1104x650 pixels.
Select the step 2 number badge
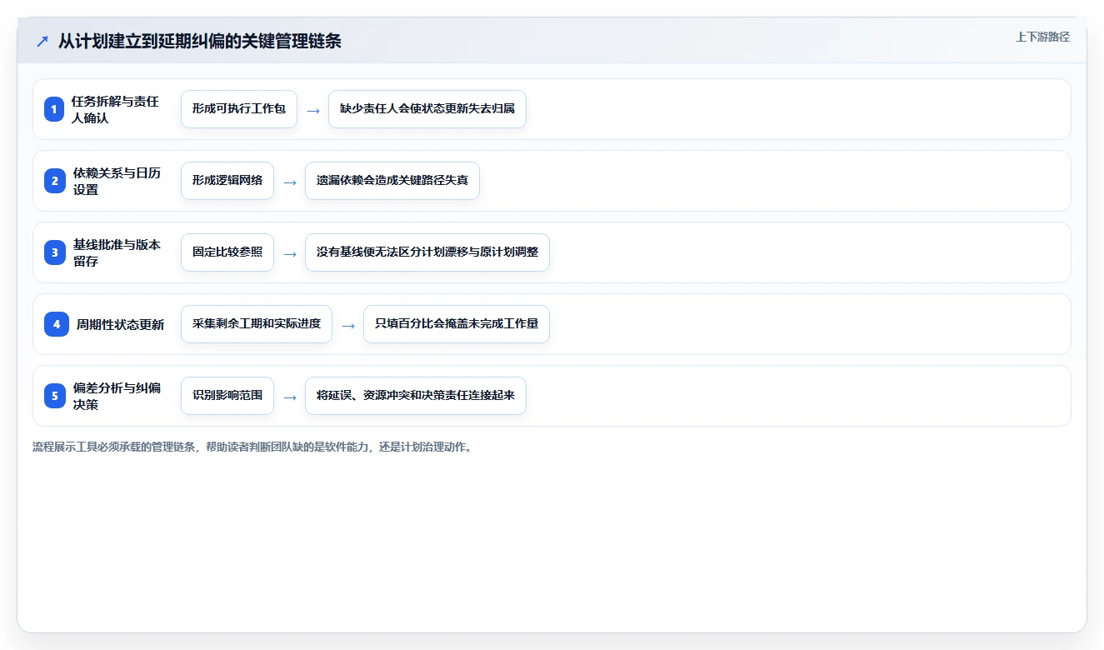pos(54,181)
